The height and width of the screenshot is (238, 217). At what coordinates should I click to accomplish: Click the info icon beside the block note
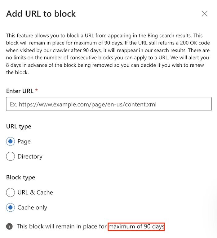10,227
